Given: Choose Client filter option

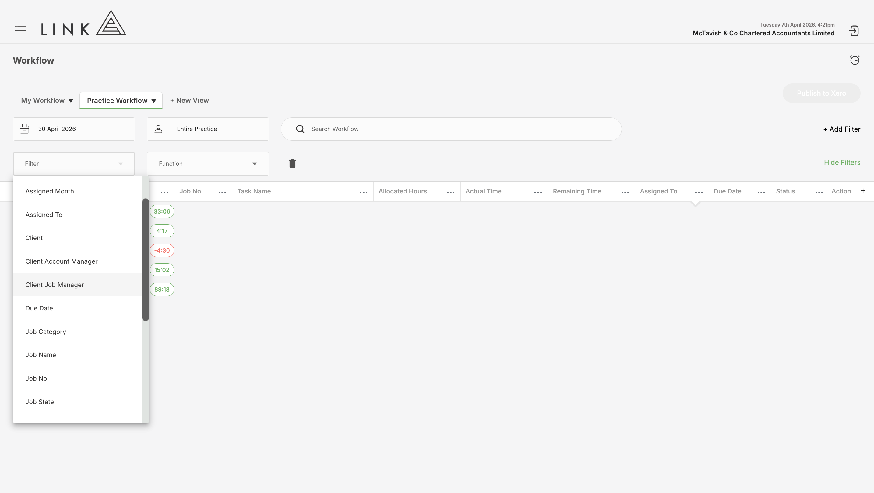Looking at the screenshot, I should click(x=77, y=238).
